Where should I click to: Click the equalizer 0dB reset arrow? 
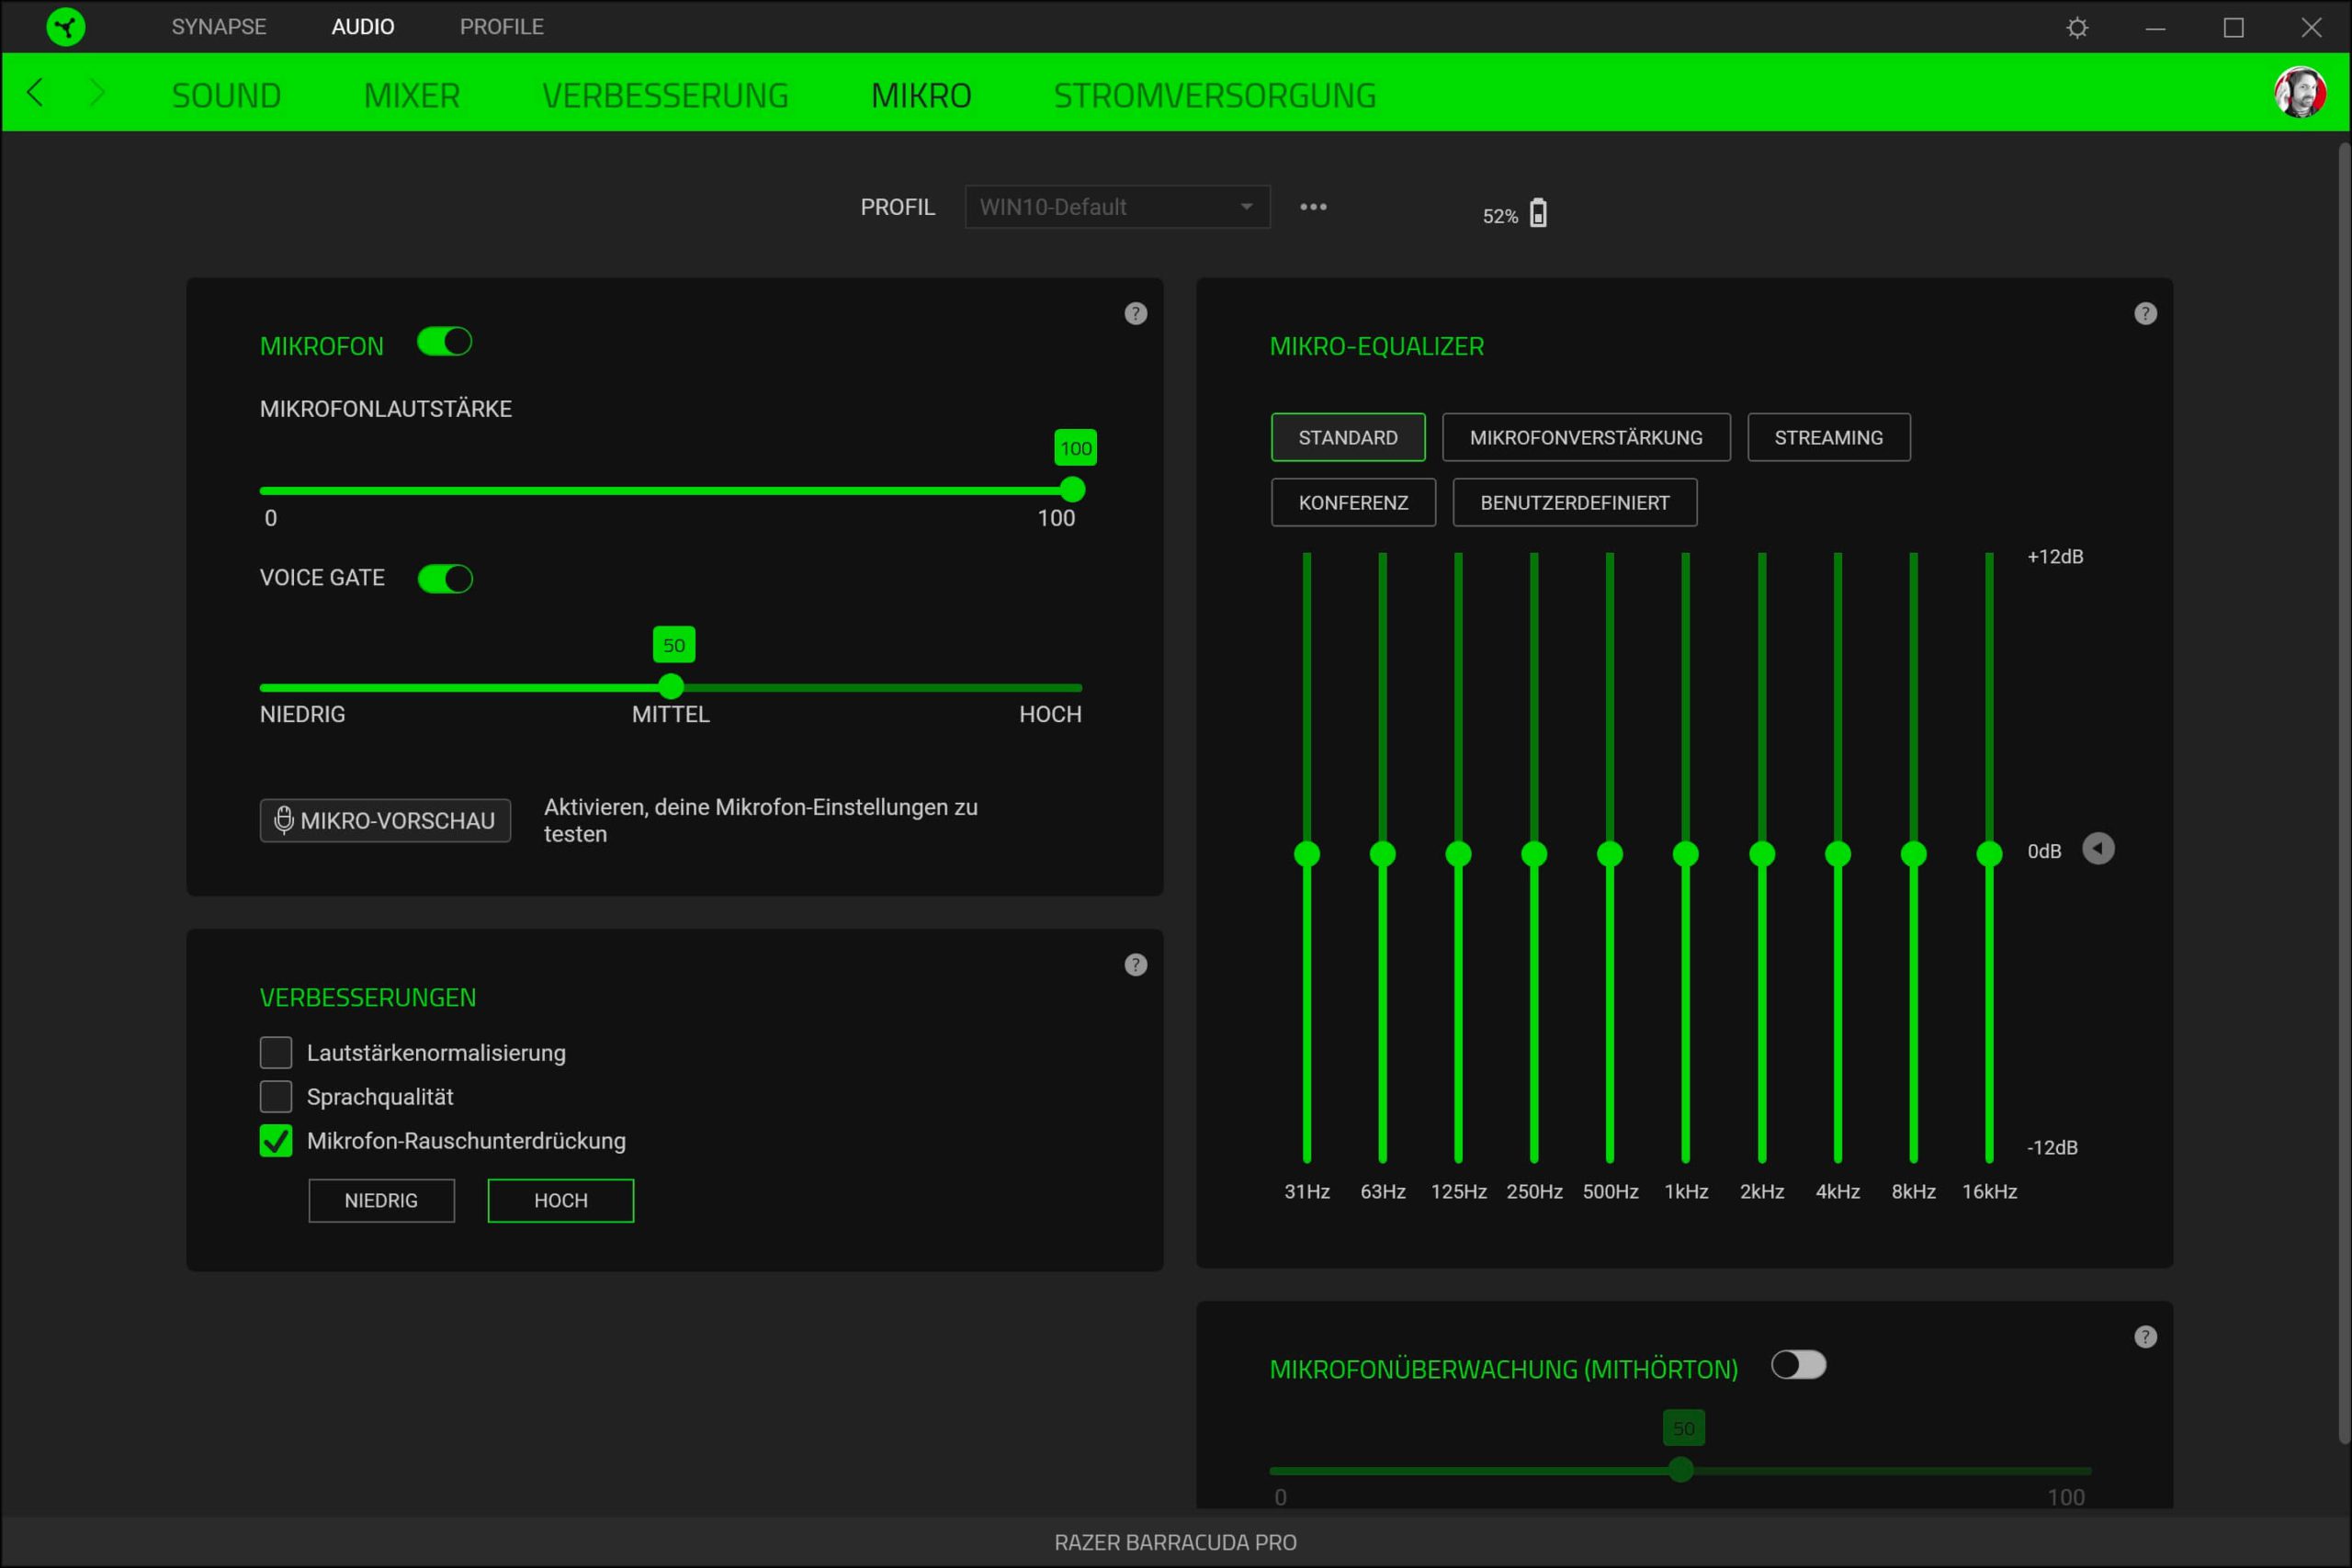pyautogui.click(x=2098, y=849)
